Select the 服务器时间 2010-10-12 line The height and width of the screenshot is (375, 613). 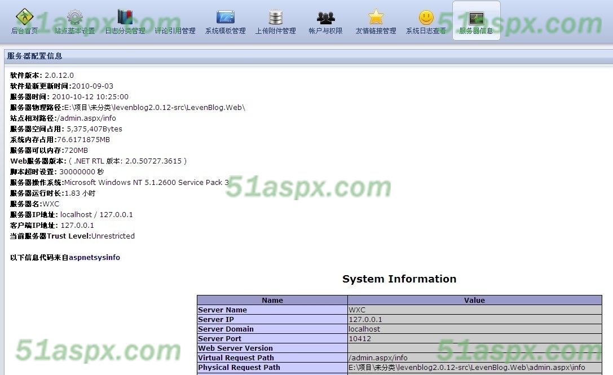[x=69, y=96]
